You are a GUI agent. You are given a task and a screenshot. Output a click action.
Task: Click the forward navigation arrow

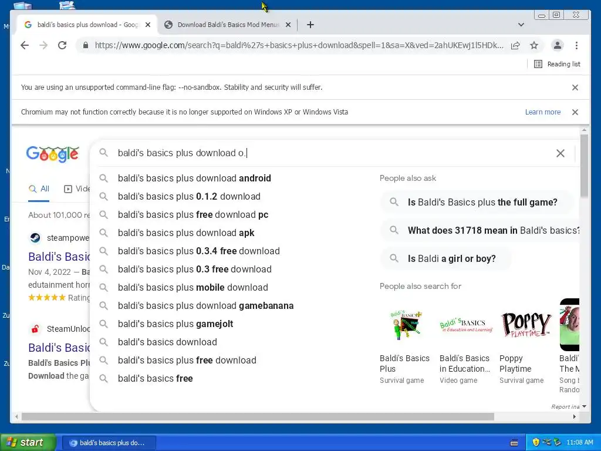click(43, 45)
